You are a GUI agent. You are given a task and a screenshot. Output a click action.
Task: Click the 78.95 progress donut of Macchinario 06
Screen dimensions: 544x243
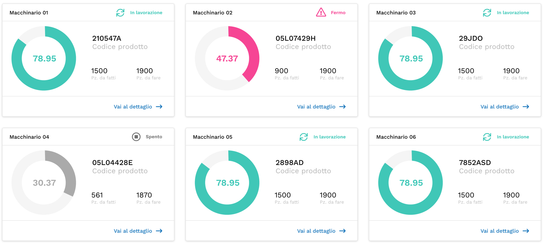[x=411, y=183]
